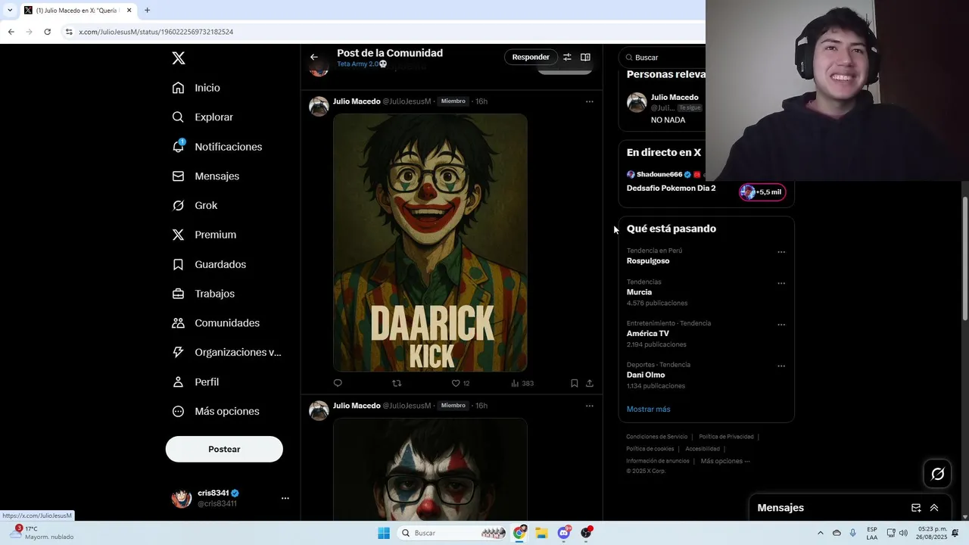Open Julio Macedo name on DAARICK post

[357, 101]
